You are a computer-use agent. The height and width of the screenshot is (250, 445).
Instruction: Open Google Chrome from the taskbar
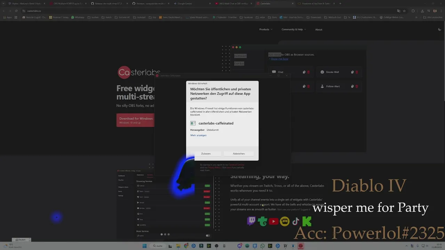(x=186, y=246)
